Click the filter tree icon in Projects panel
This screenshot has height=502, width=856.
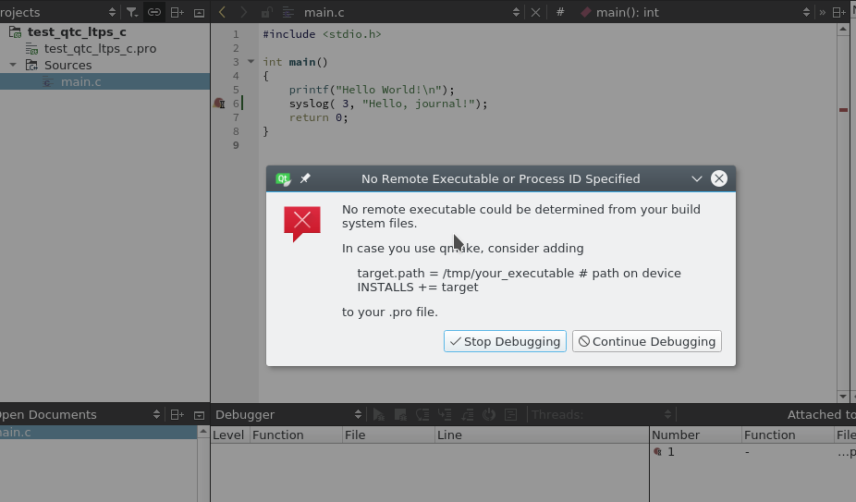pos(132,12)
